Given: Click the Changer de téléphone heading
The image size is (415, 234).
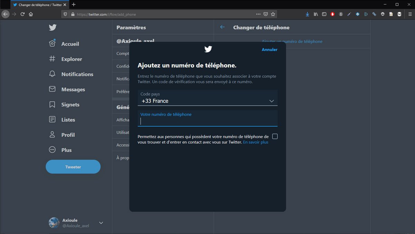Looking at the screenshot, I should coord(261,27).
